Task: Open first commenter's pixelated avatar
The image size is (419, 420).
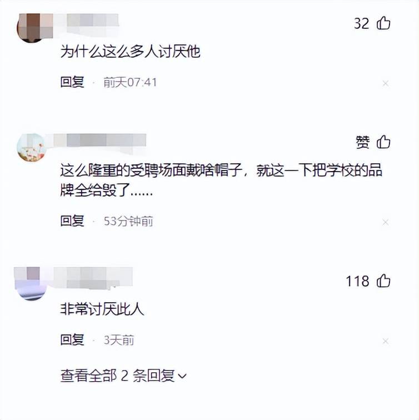Action: pos(32,27)
